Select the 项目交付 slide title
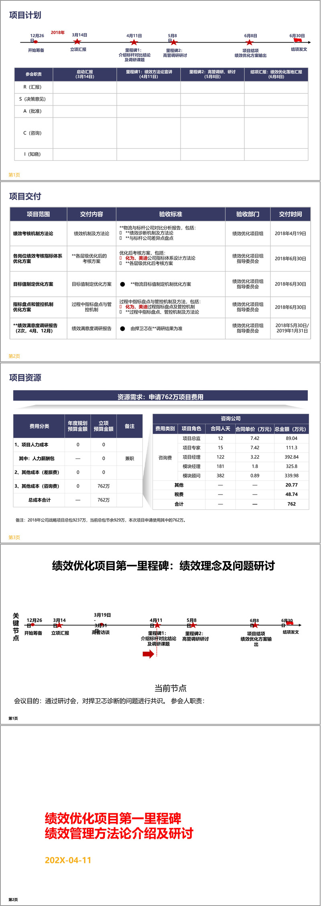The width and height of the screenshot is (321, 906). point(25,197)
